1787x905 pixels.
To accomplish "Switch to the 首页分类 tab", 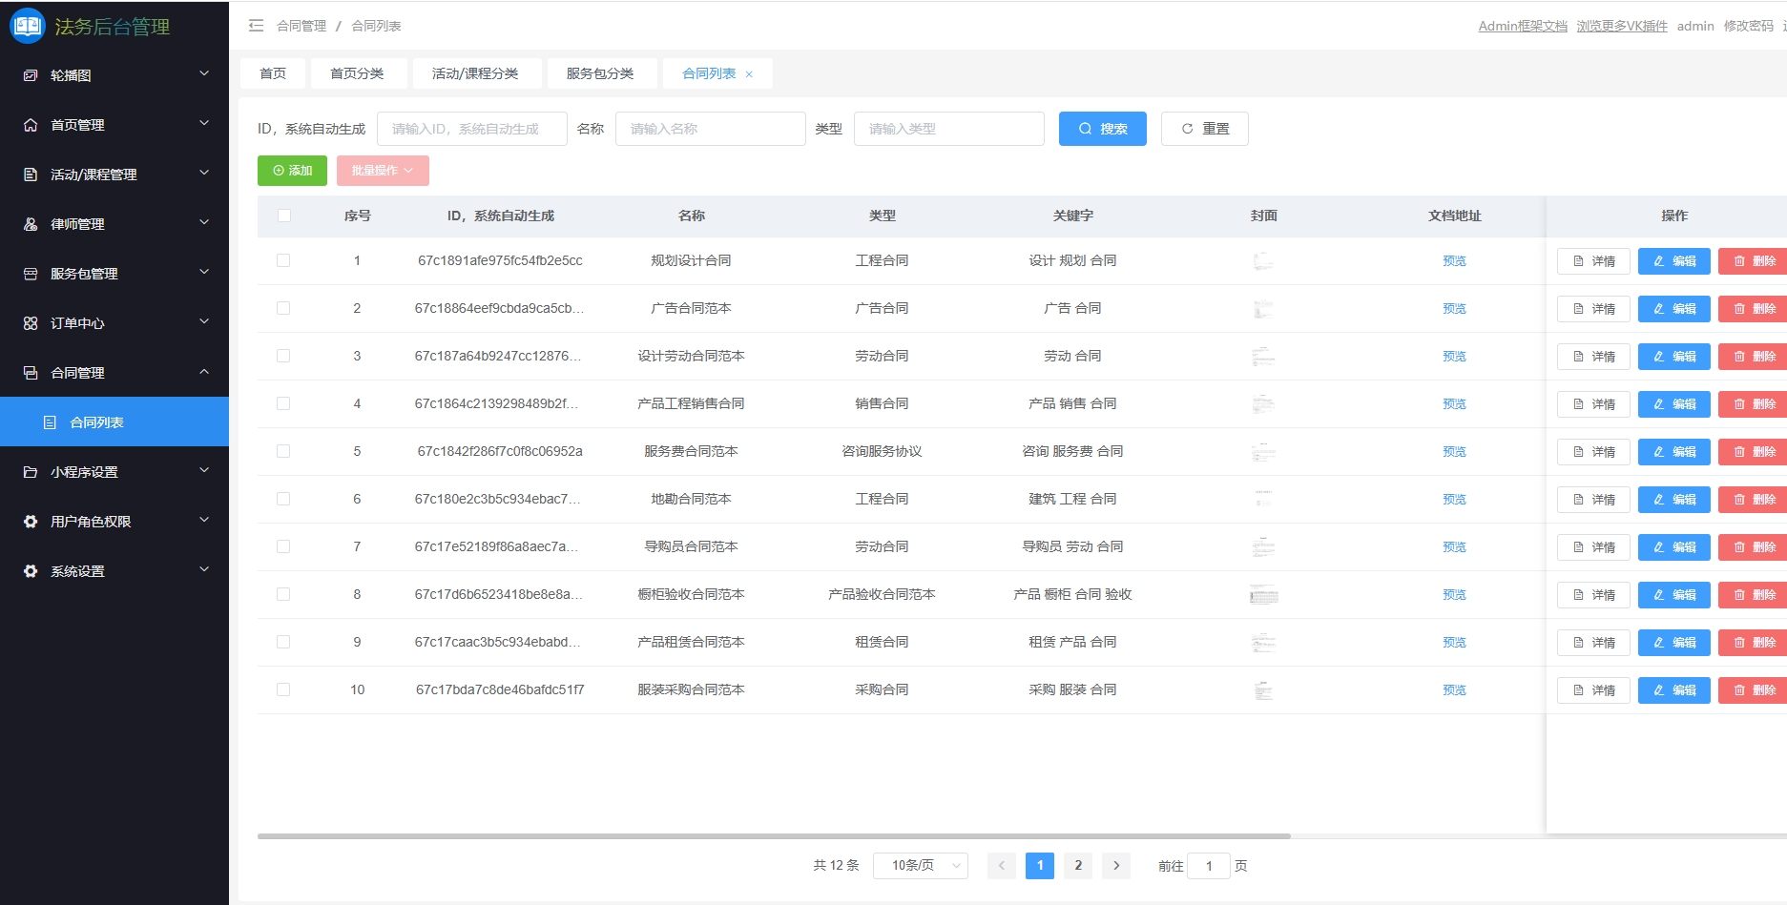I will tap(357, 73).
